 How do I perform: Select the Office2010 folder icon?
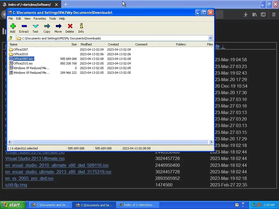click(x=11, y=54)
